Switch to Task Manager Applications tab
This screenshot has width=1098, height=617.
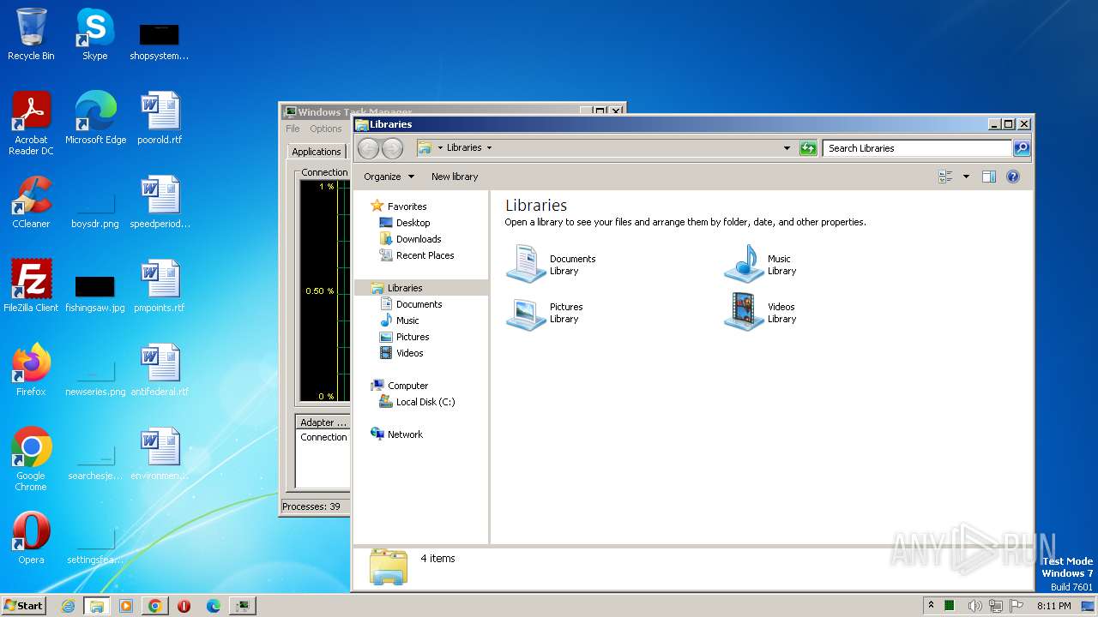tap(316, 152)
